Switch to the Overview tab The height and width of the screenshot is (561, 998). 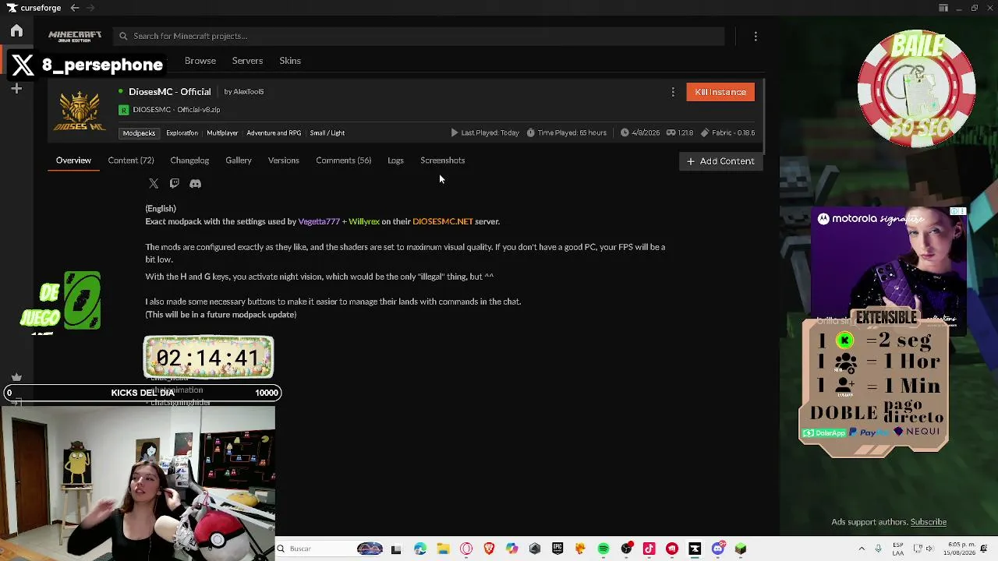click(x=73, y=161)
